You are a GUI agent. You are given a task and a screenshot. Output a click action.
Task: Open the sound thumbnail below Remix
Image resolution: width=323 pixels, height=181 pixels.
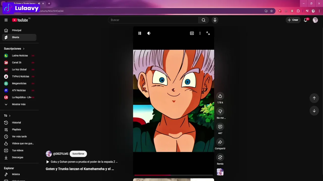(x=220, y=172)
